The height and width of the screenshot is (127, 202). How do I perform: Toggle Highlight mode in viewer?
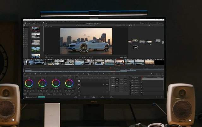tap(51, 27)
